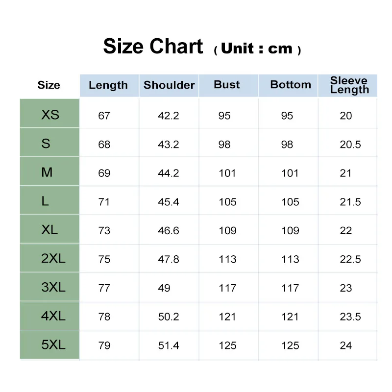
Task: Click the L size row label
Action: [x=45, y=201]
